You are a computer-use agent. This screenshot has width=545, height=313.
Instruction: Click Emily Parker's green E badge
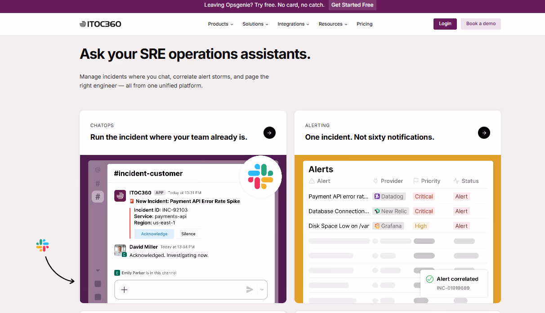pos(117,273)
